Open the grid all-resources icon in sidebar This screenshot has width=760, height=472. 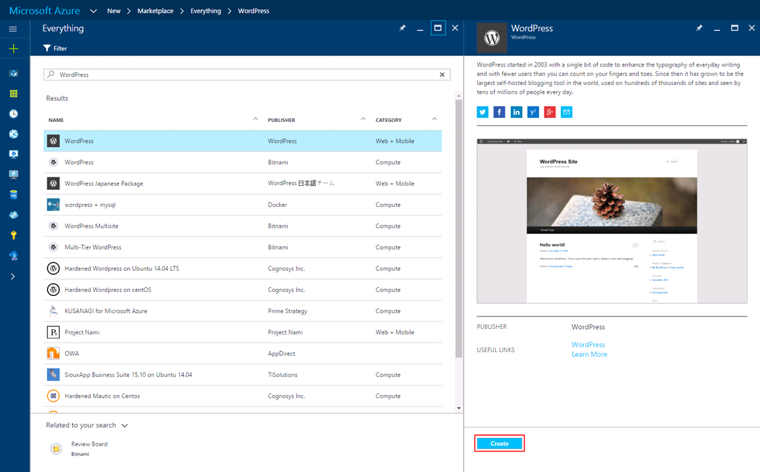coord(14,94)
